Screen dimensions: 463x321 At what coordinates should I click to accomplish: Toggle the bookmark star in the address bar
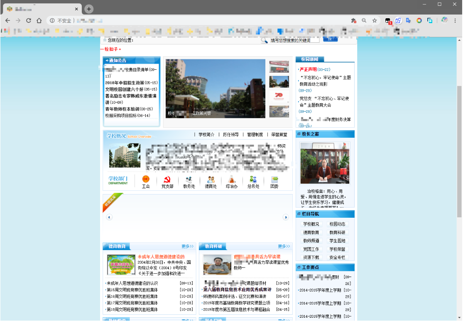click(x=375, y=20)
